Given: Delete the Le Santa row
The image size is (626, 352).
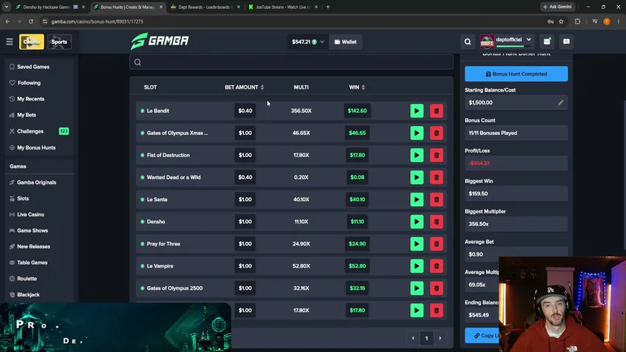Looking at the screenshot, I should tap(437, 199).
